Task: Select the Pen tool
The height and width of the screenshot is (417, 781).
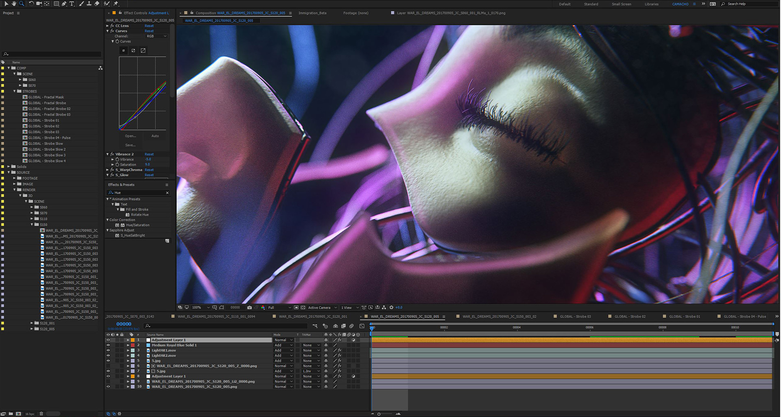Action: click(x=64, y=4)
